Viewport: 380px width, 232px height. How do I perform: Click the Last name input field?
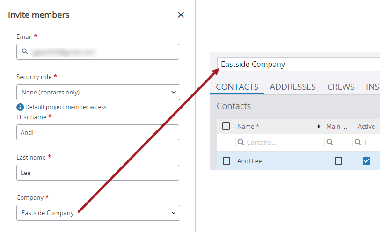pos(98,173)
